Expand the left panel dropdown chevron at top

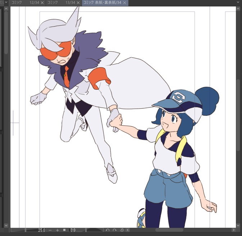click(6, 2)
